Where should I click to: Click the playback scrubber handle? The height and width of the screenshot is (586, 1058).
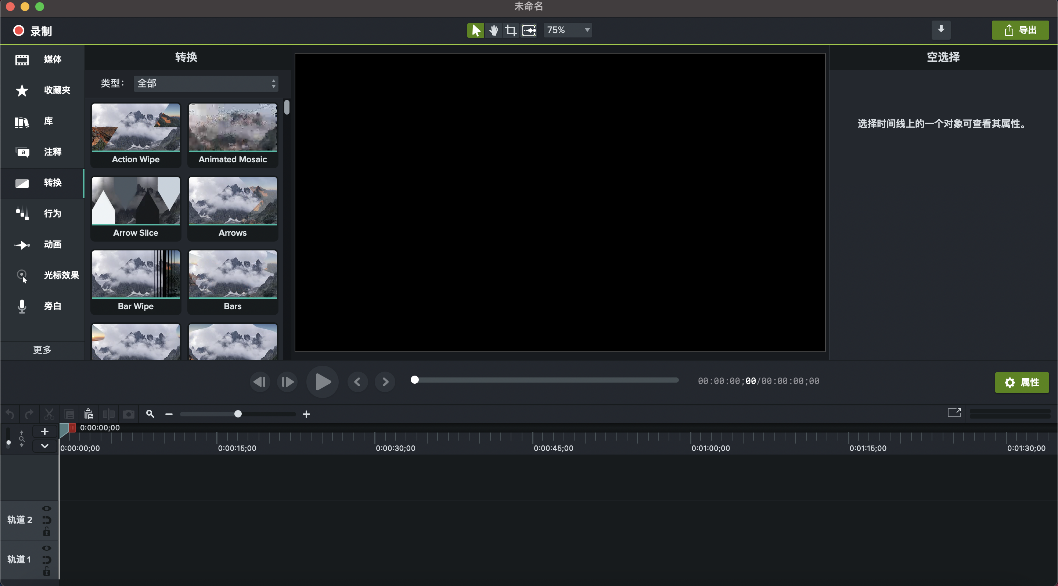[x=415, y=380]
